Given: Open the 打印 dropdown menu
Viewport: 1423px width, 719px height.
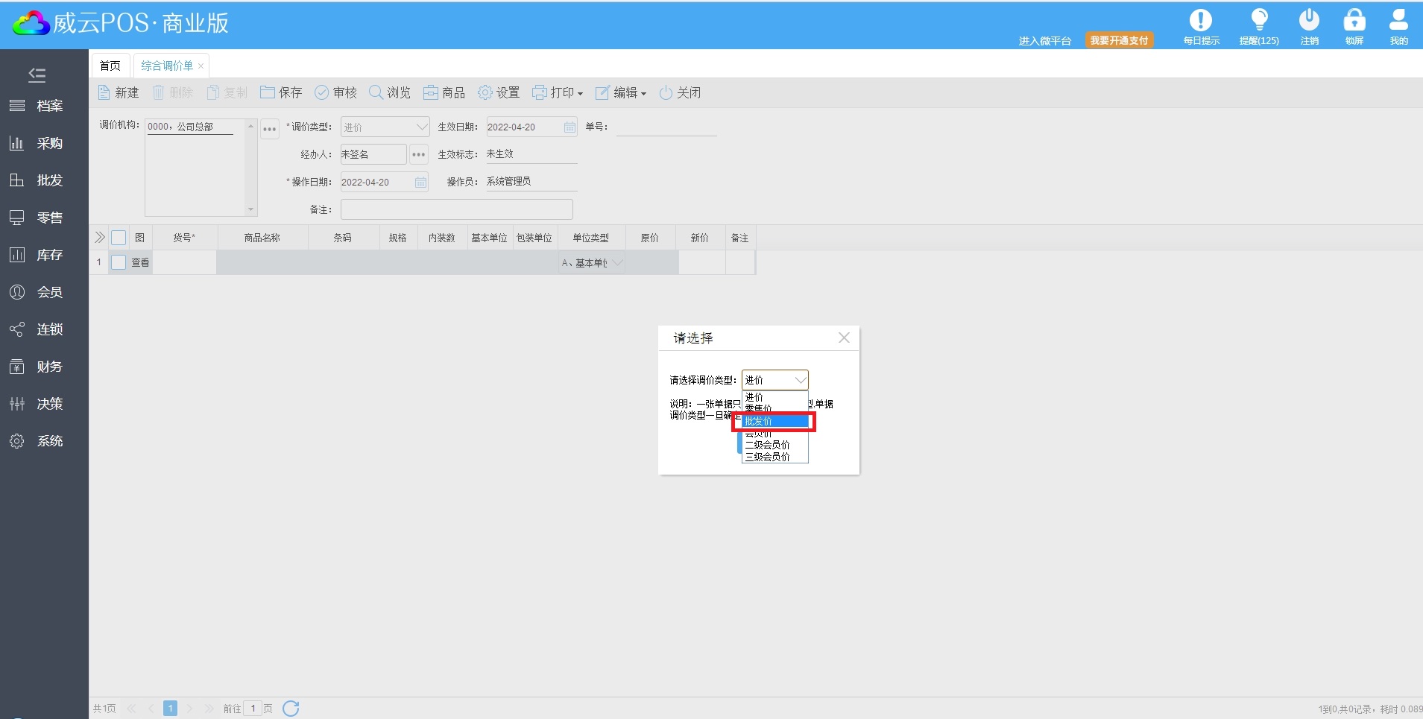Looking at the screenshot, I should 558,92.
